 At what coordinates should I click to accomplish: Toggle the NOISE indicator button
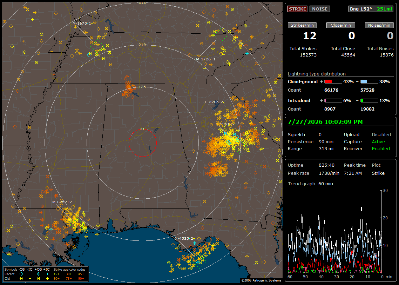click(x=320, y=9)
